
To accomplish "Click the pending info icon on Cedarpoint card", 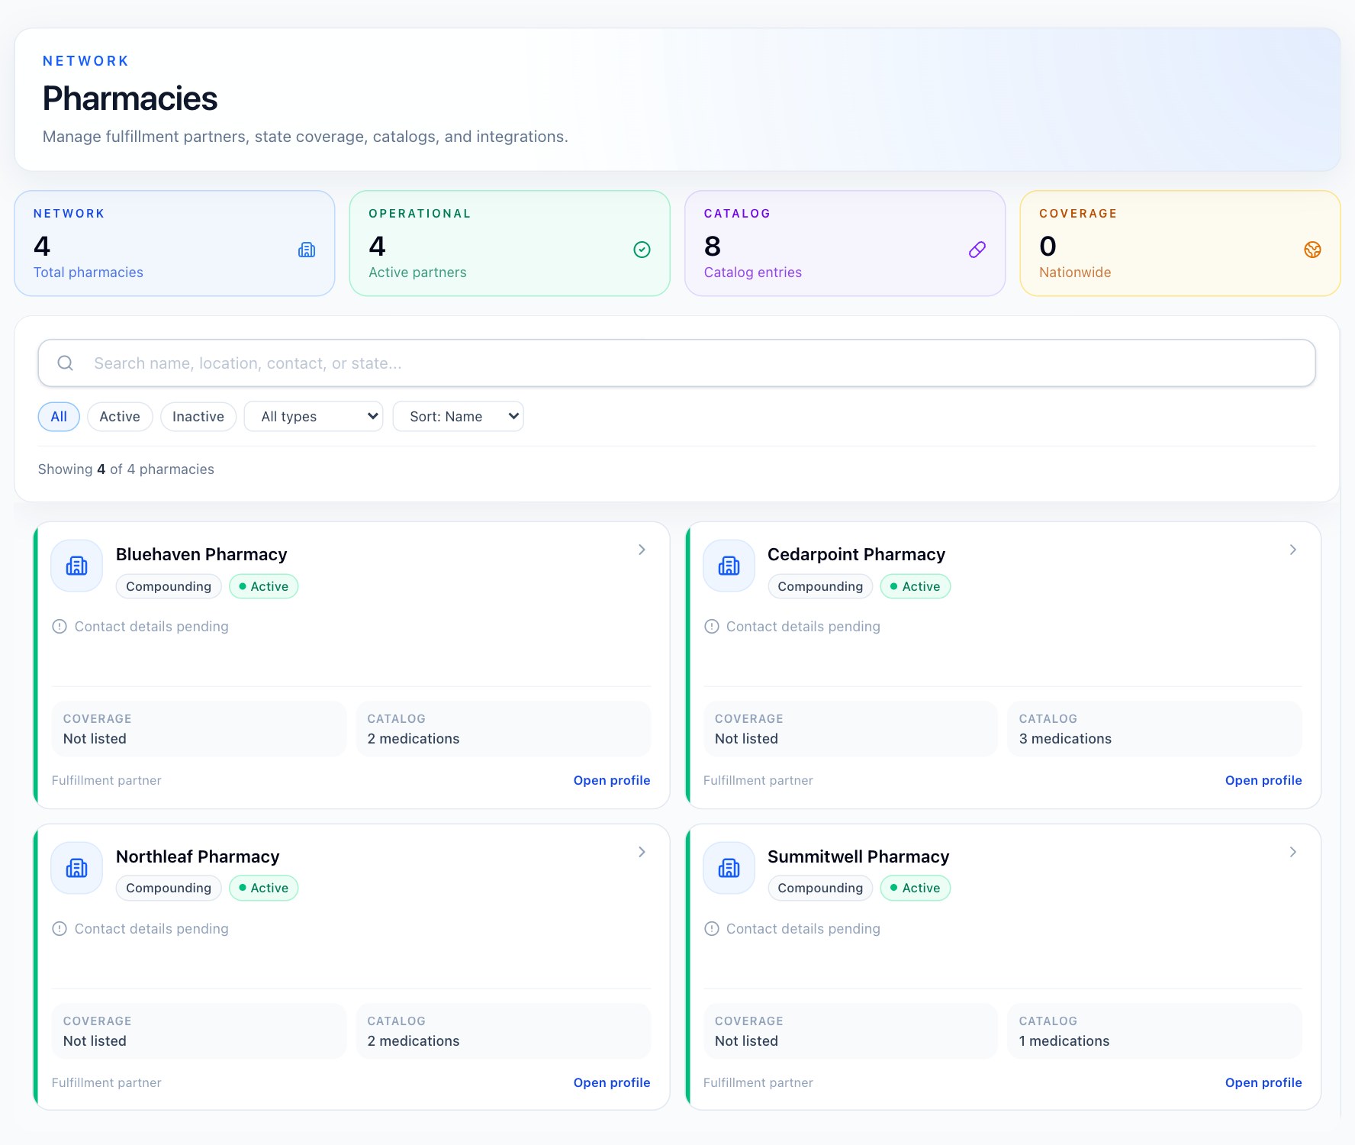I will click(x=711, y=627).
